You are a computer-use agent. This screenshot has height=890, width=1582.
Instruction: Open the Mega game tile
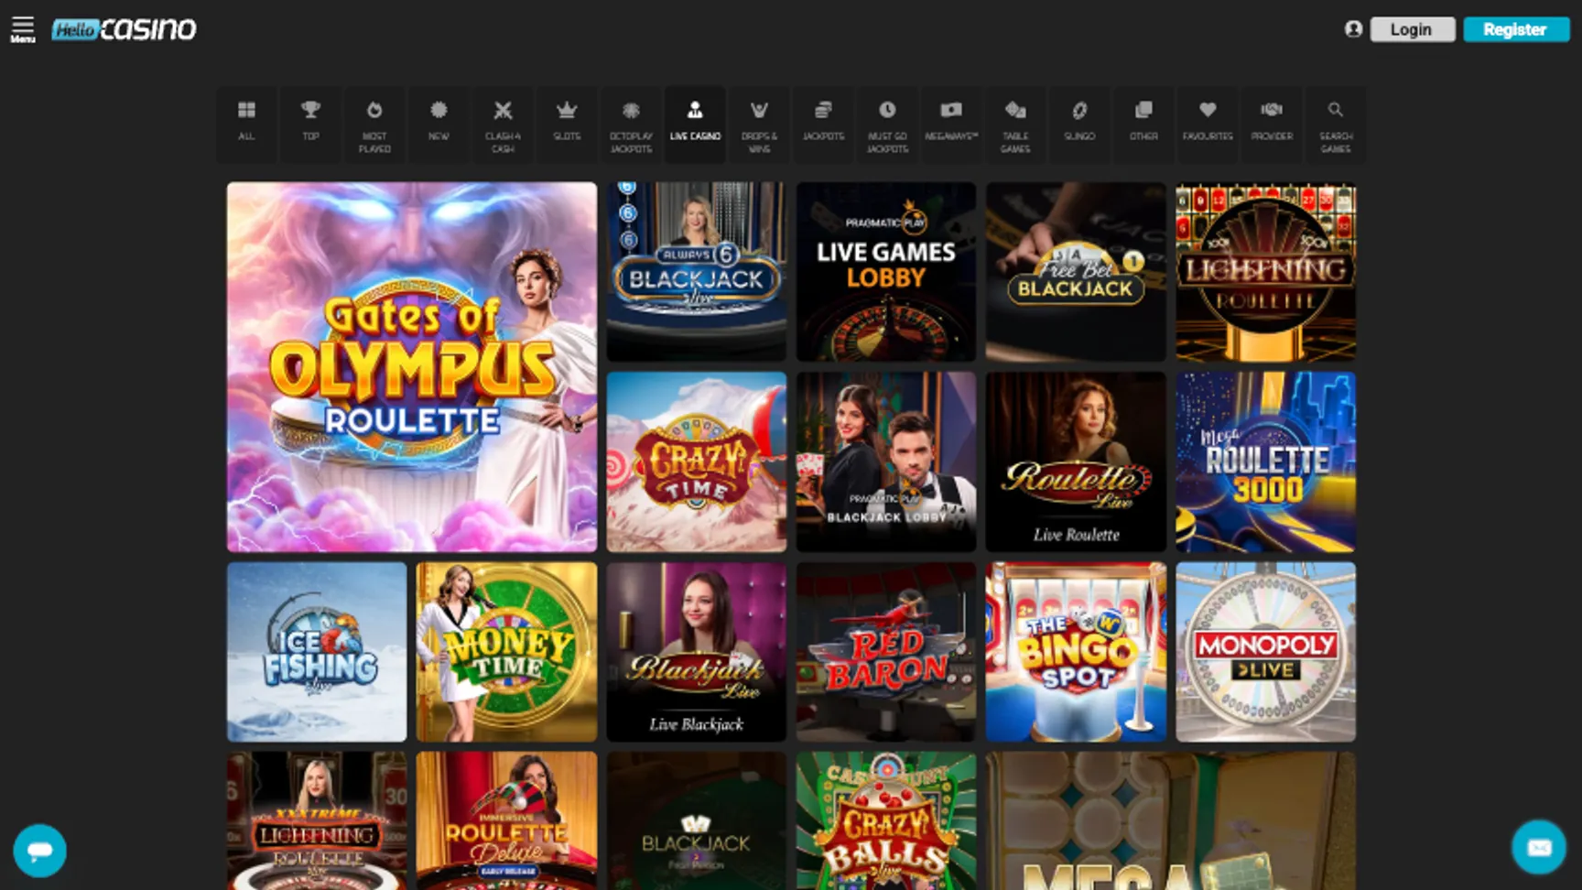click(x=1171, y=821)
